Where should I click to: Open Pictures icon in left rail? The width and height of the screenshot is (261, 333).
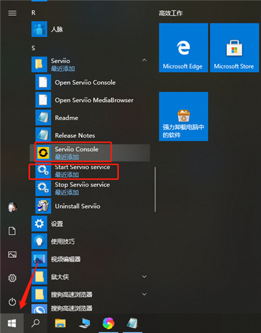tap(12, 254)
